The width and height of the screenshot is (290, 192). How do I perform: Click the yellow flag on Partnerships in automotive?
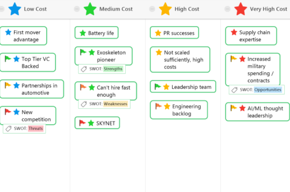(x=8, y=85)
